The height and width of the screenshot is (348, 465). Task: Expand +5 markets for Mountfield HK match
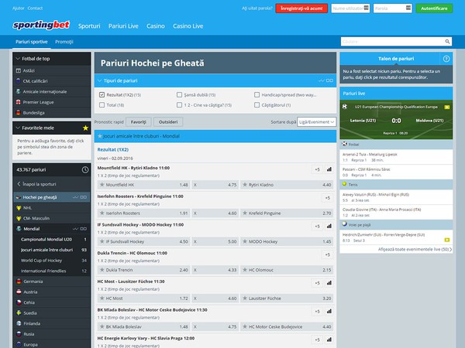click(317, 169)
